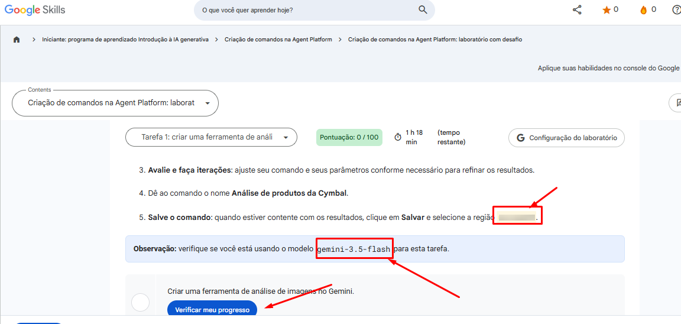Click the 'gemini-3.5-flash' model name text

pos(354,250)
